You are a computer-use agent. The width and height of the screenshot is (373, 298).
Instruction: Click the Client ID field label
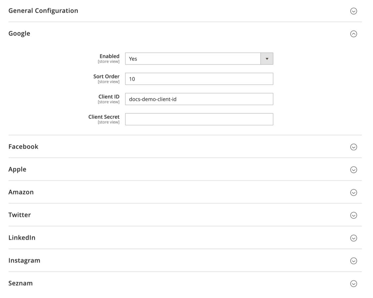pyautogui.click(x=109, y=97)
